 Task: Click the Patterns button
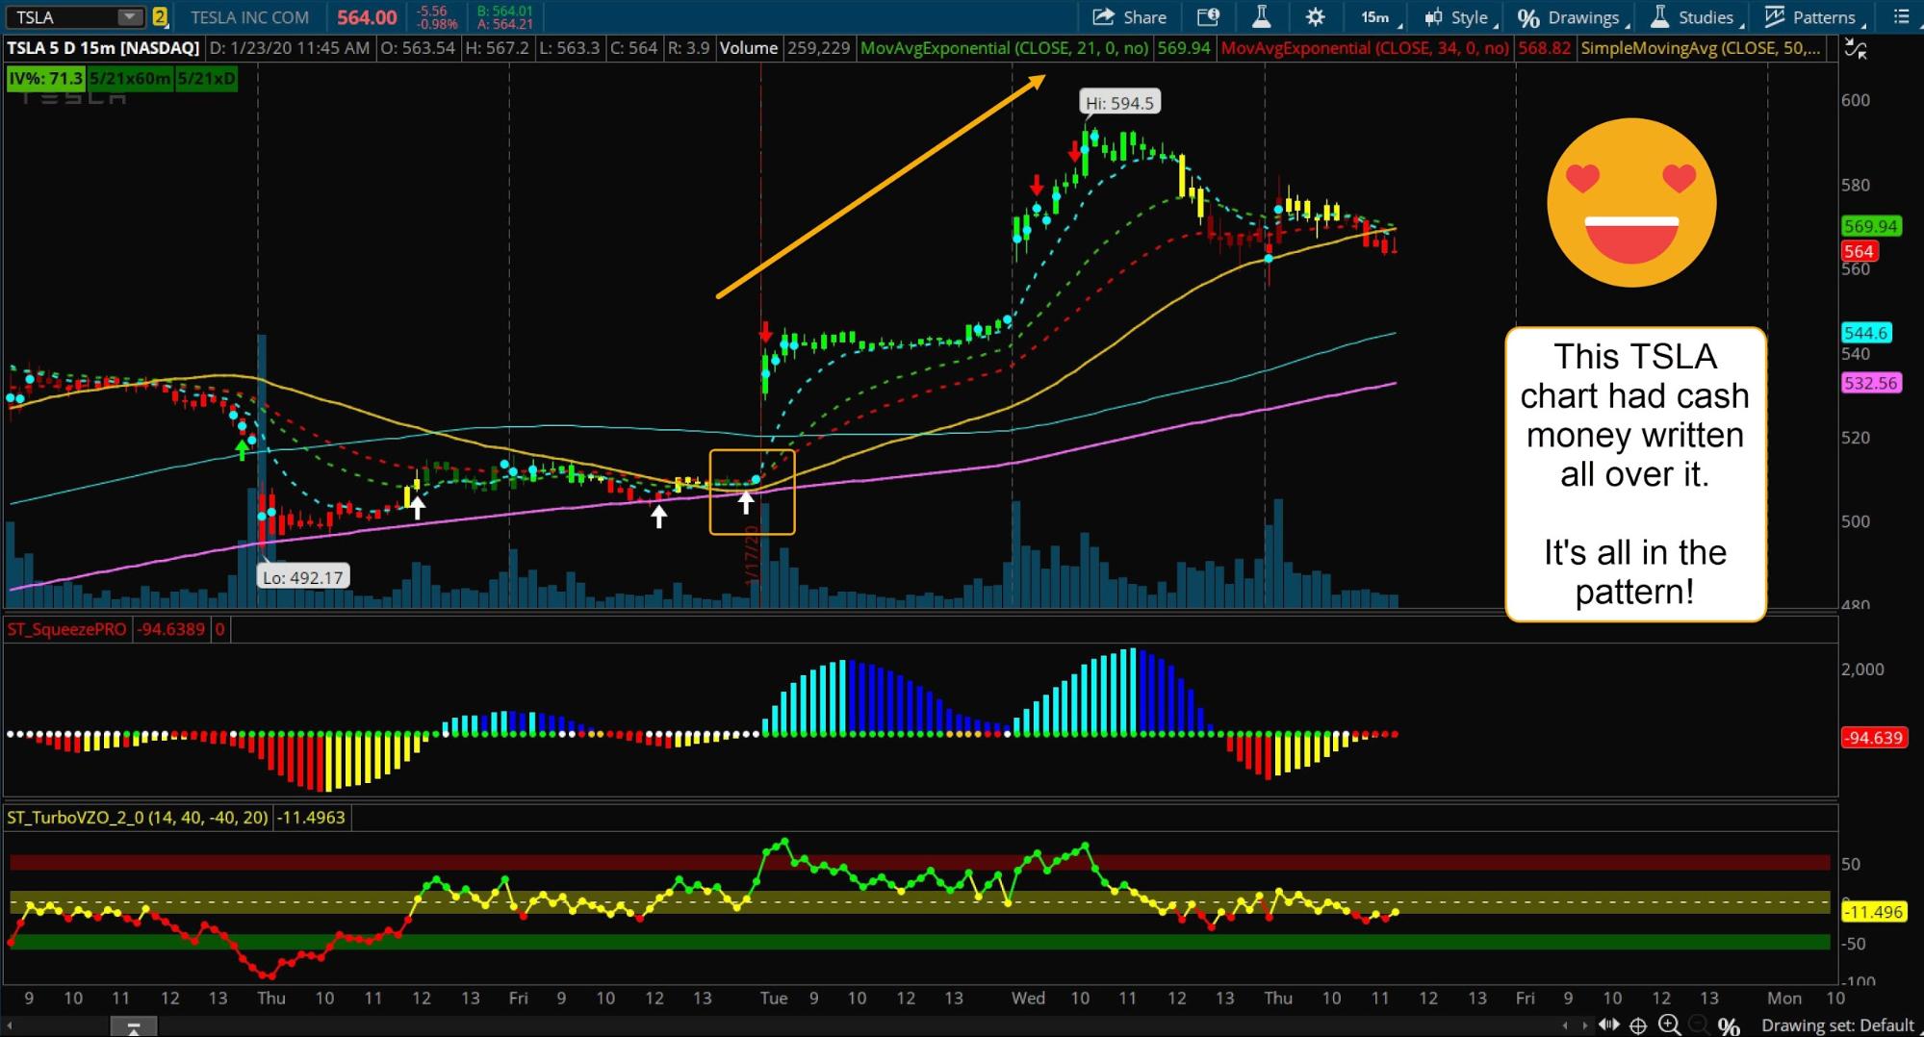[1813, 17]
